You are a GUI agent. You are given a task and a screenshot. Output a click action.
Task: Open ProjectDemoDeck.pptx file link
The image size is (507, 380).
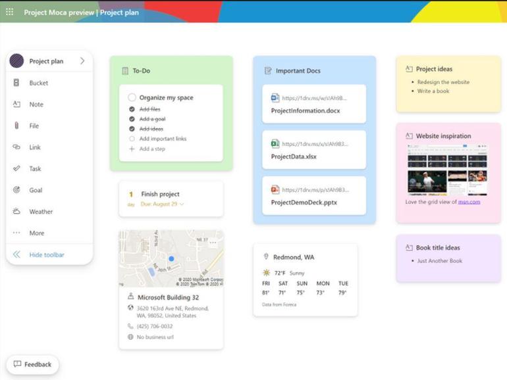coord(304,202)
